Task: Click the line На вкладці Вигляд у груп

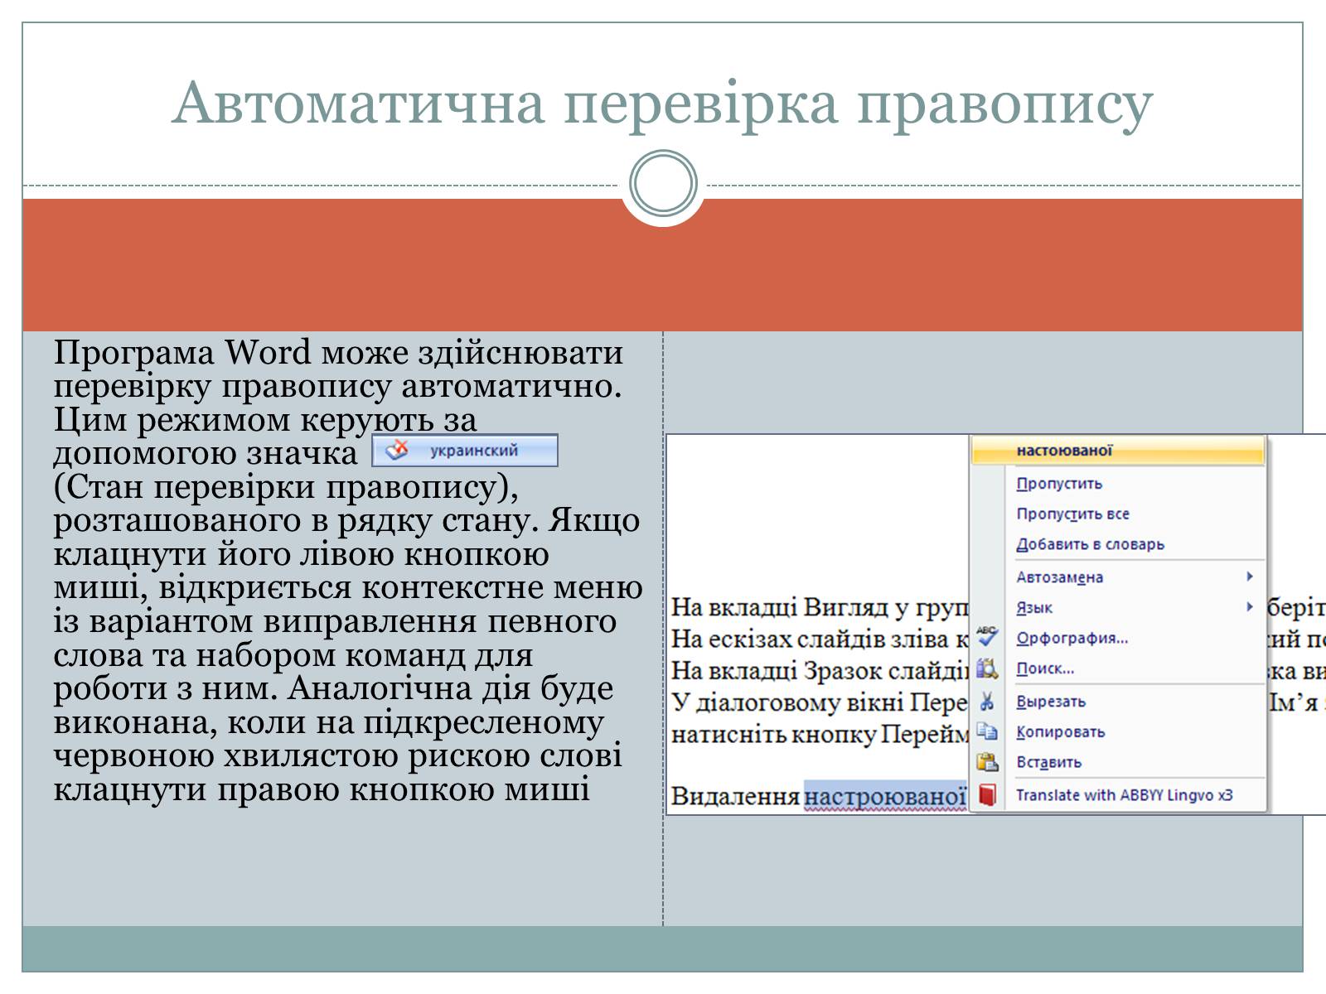Action: [820, 608]
